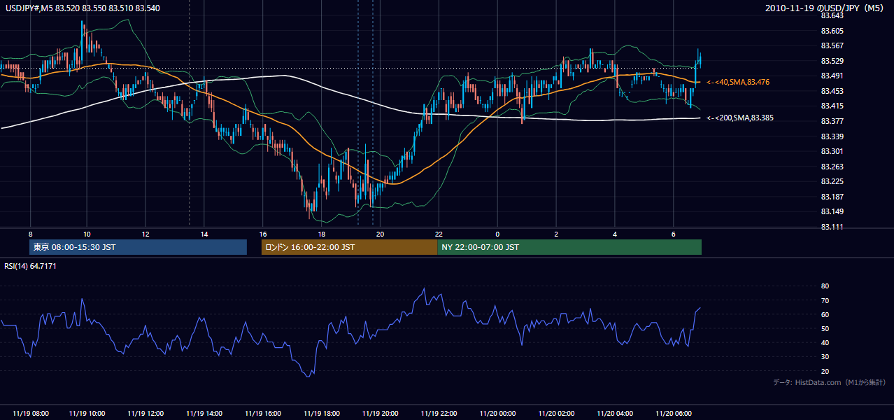Click the RSI 80 level label
The image size is (894, 420).
click(x=825, y=286)
